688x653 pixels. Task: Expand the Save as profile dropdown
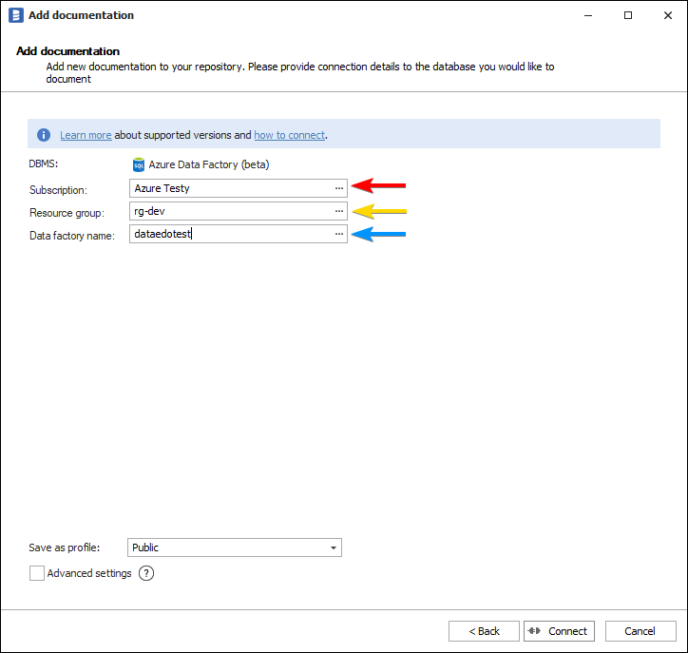point(333,547)
